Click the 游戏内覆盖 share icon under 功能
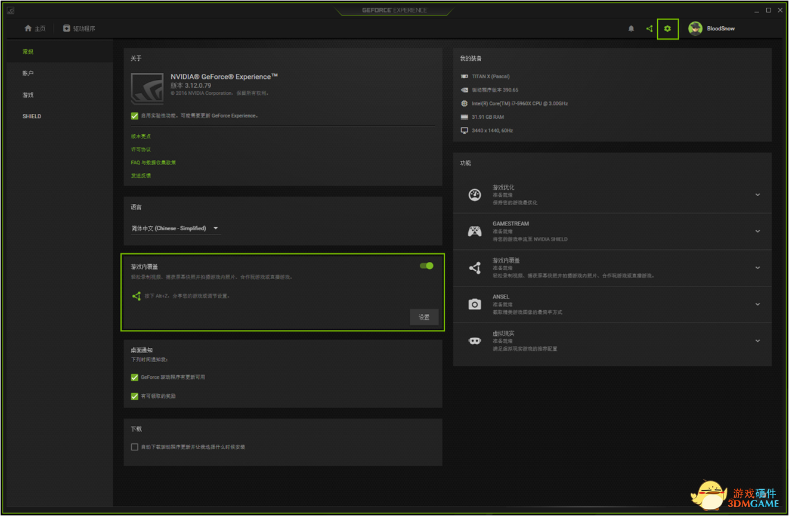789x516 pixels. coord(475,268)
